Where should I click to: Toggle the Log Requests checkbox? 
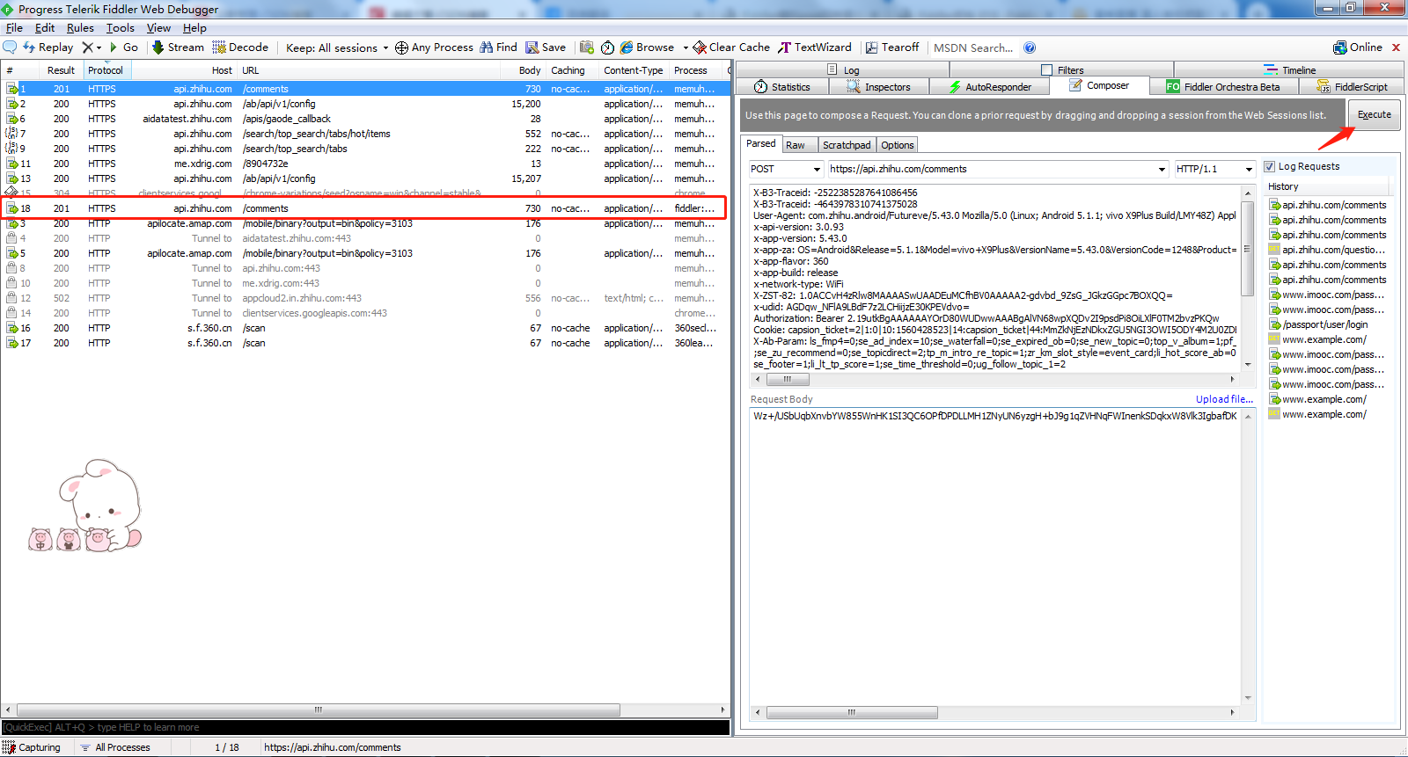1269,166
